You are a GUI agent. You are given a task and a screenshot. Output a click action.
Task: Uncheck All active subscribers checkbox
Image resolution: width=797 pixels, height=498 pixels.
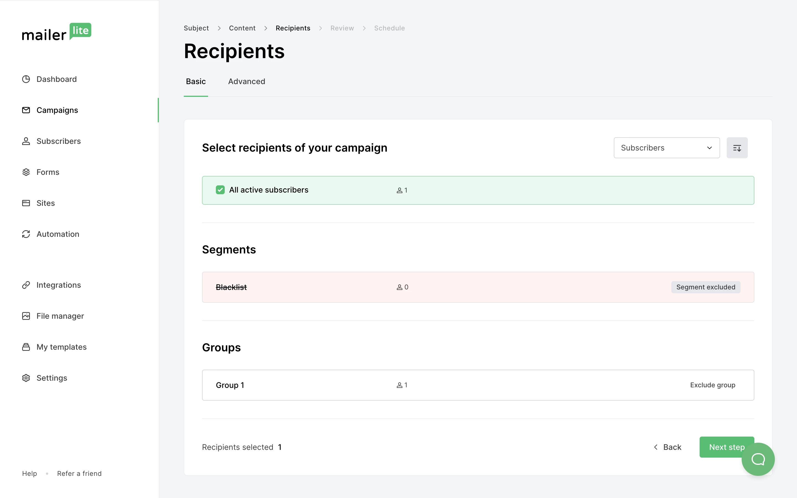pos(220,190)
